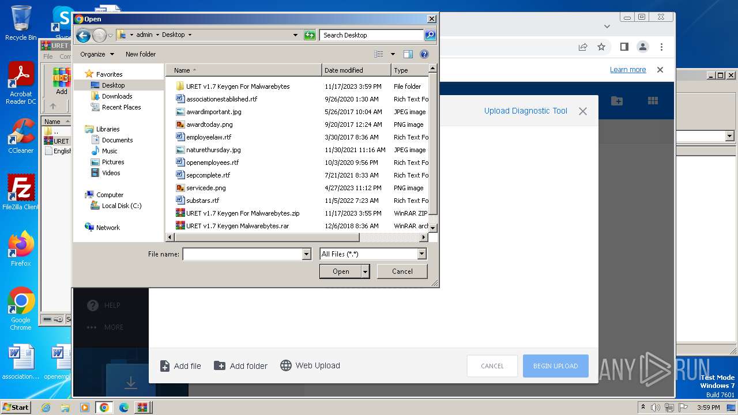Follow the Learn more link

628,70
